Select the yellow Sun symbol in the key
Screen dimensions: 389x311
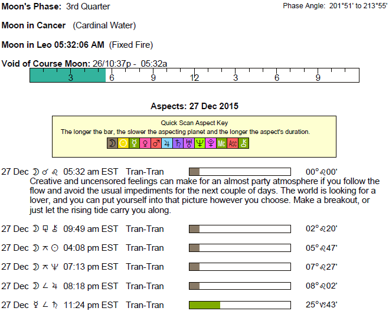pos(123,143)
